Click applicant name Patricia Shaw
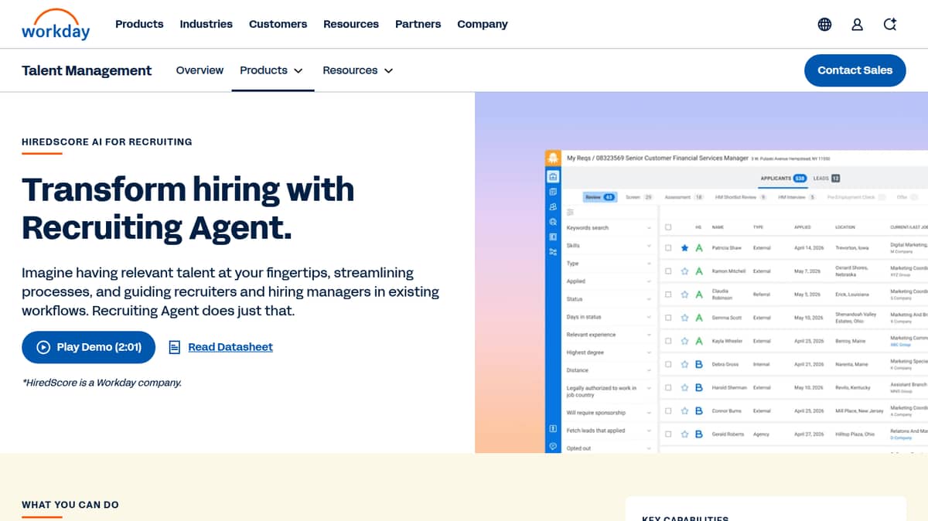 pos(727,248)
